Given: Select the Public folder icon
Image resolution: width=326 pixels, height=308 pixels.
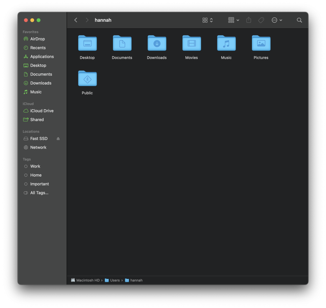Looking at the screenshot, I should (x=87, y=79).
